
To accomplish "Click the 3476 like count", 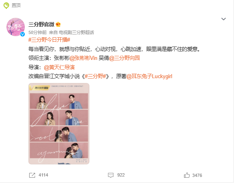I will (x=197, y=175).
